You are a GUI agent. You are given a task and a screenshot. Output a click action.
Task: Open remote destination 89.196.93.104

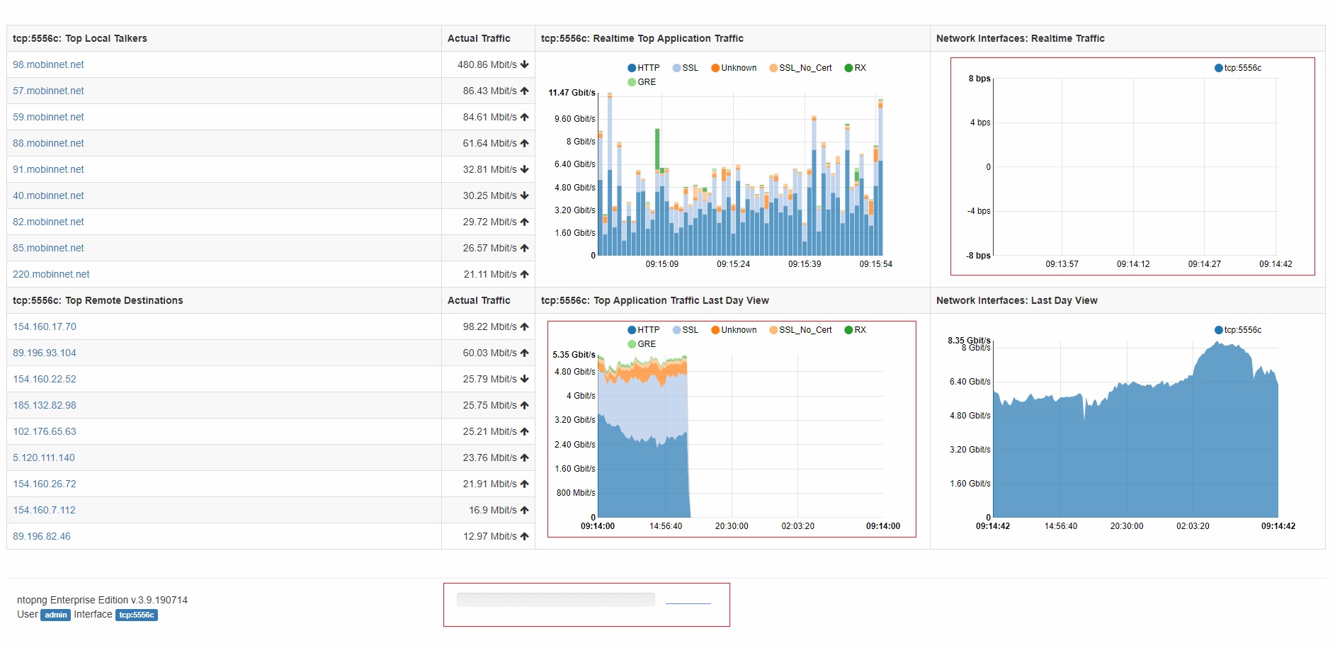click(x=45, y=353)
